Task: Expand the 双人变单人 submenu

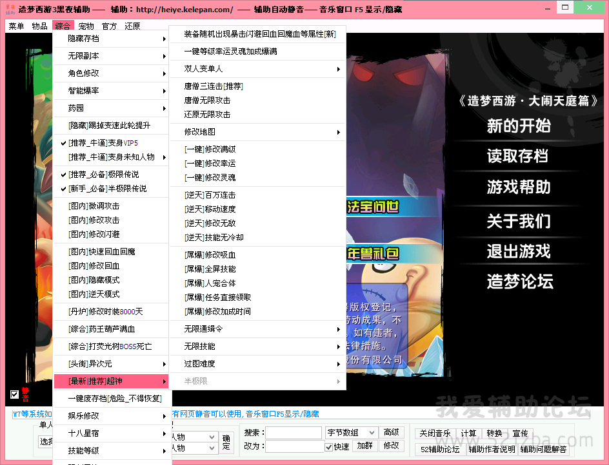Action: pyautogui.click(x=257, y=69)
